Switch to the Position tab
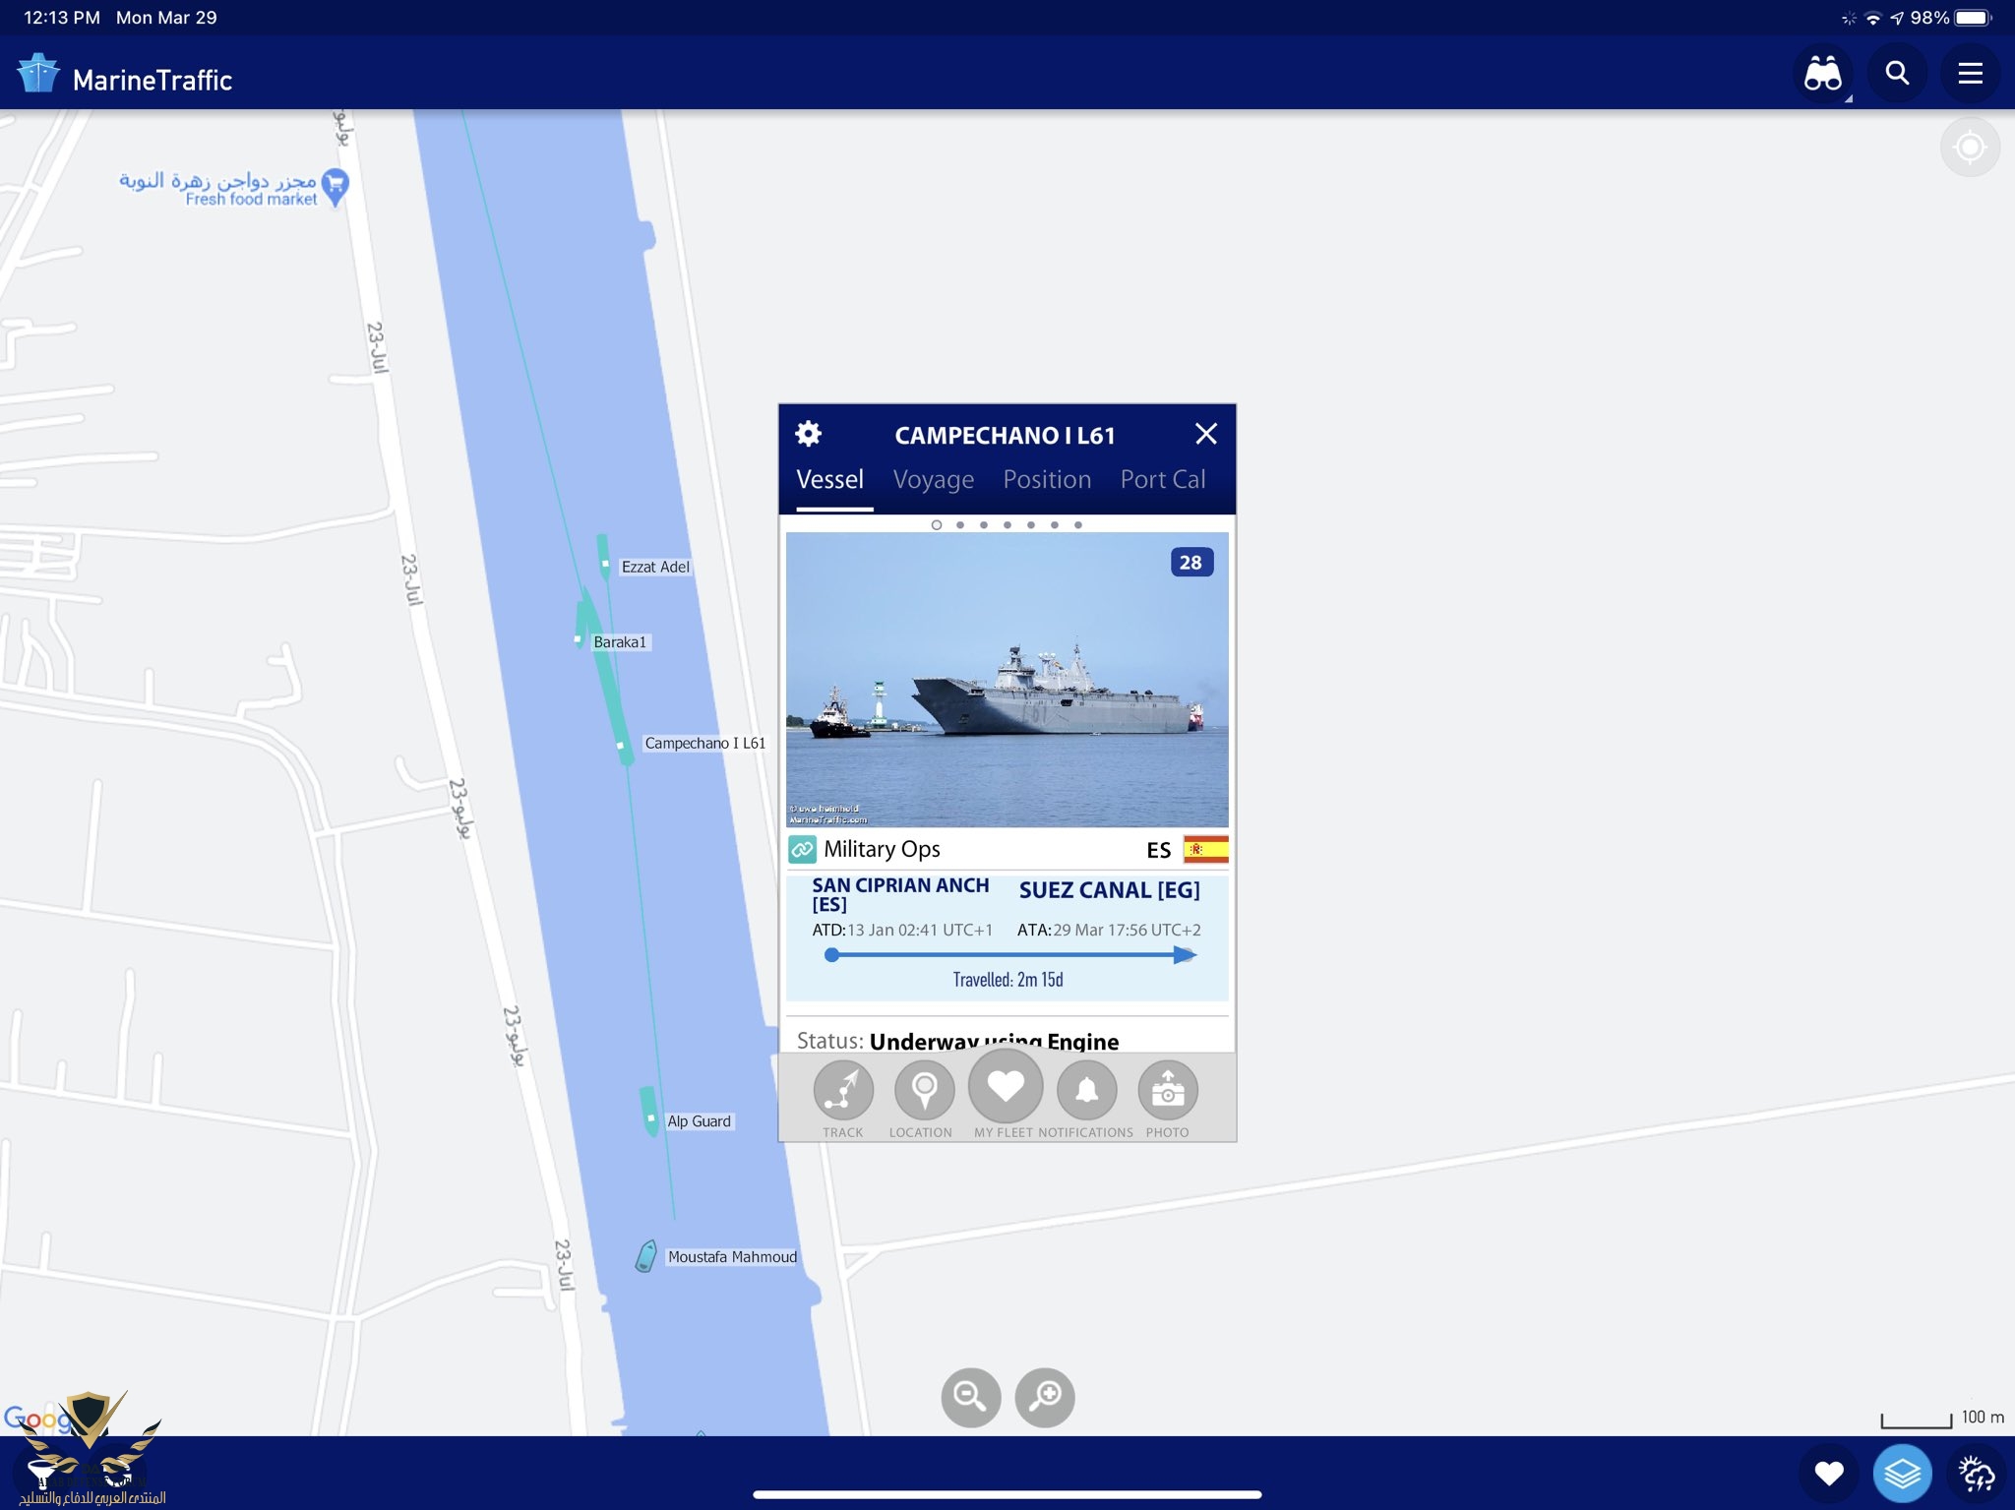2015x1510 pixels. pos(1047,480)
